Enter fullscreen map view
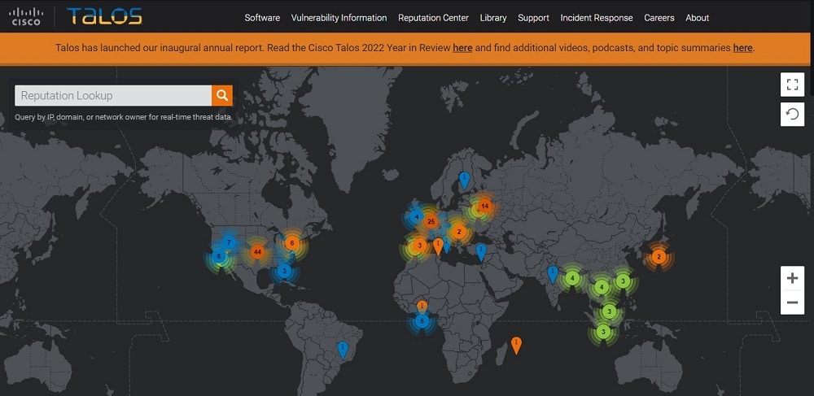The height and width of the screenshot is (396, 814). [x=792, y=85]
